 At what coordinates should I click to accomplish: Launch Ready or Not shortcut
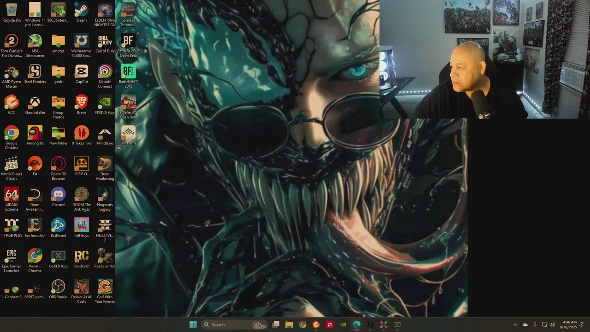[x=105, y=259]
